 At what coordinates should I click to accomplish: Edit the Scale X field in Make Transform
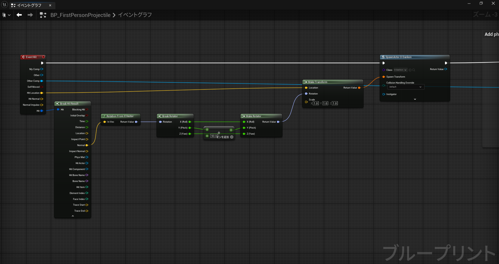316,103
